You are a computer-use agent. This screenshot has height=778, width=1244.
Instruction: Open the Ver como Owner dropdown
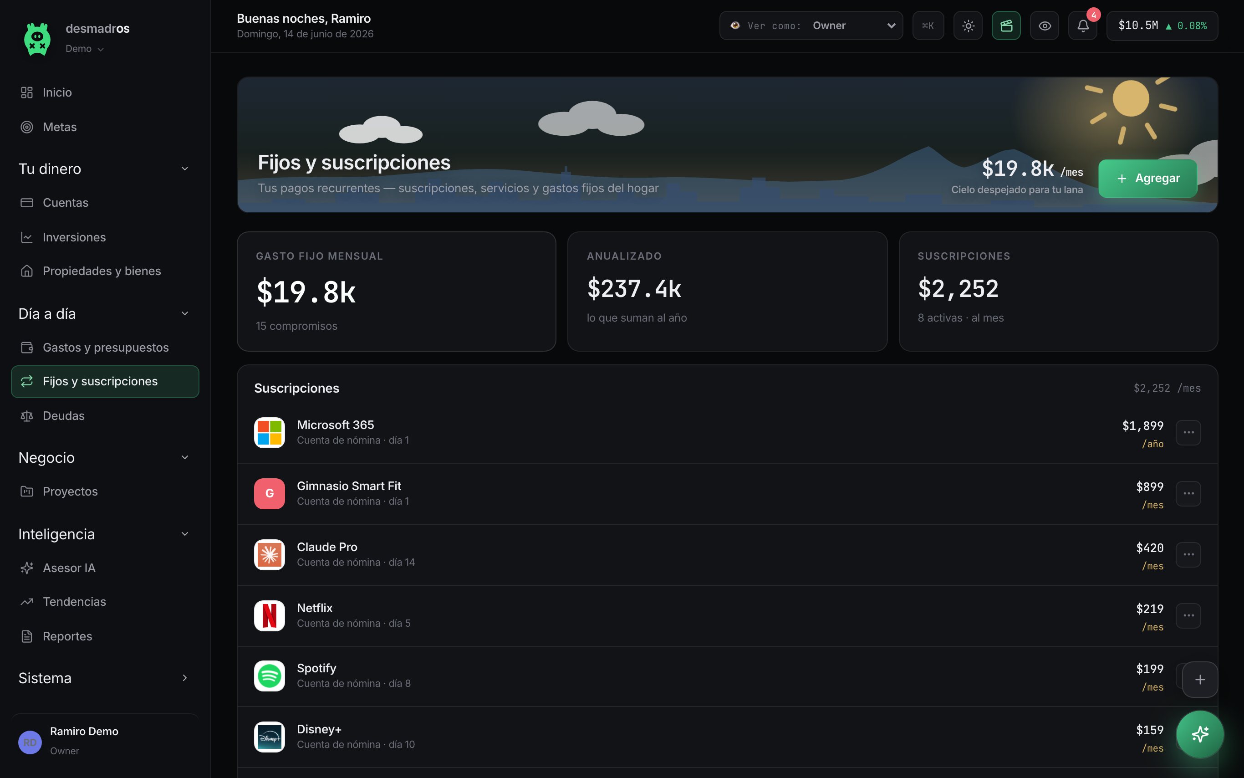click(811, 26)
